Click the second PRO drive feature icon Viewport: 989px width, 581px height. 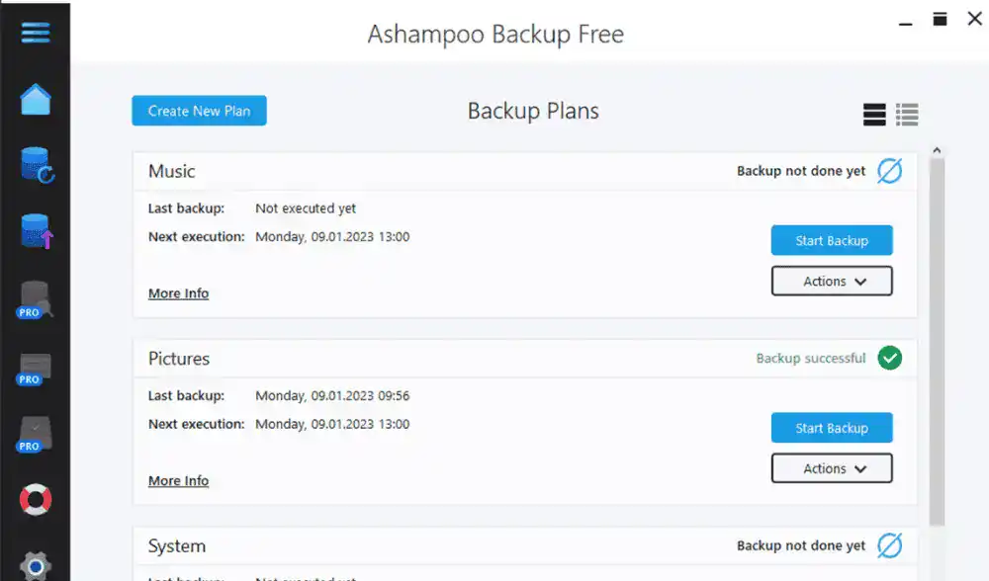click(36, 368)
